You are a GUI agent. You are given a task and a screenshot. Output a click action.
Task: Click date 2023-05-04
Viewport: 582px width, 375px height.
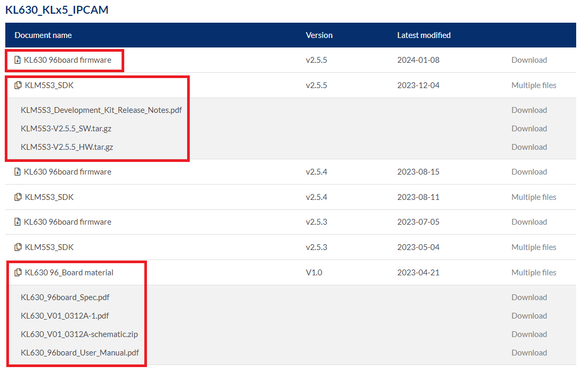418,247
